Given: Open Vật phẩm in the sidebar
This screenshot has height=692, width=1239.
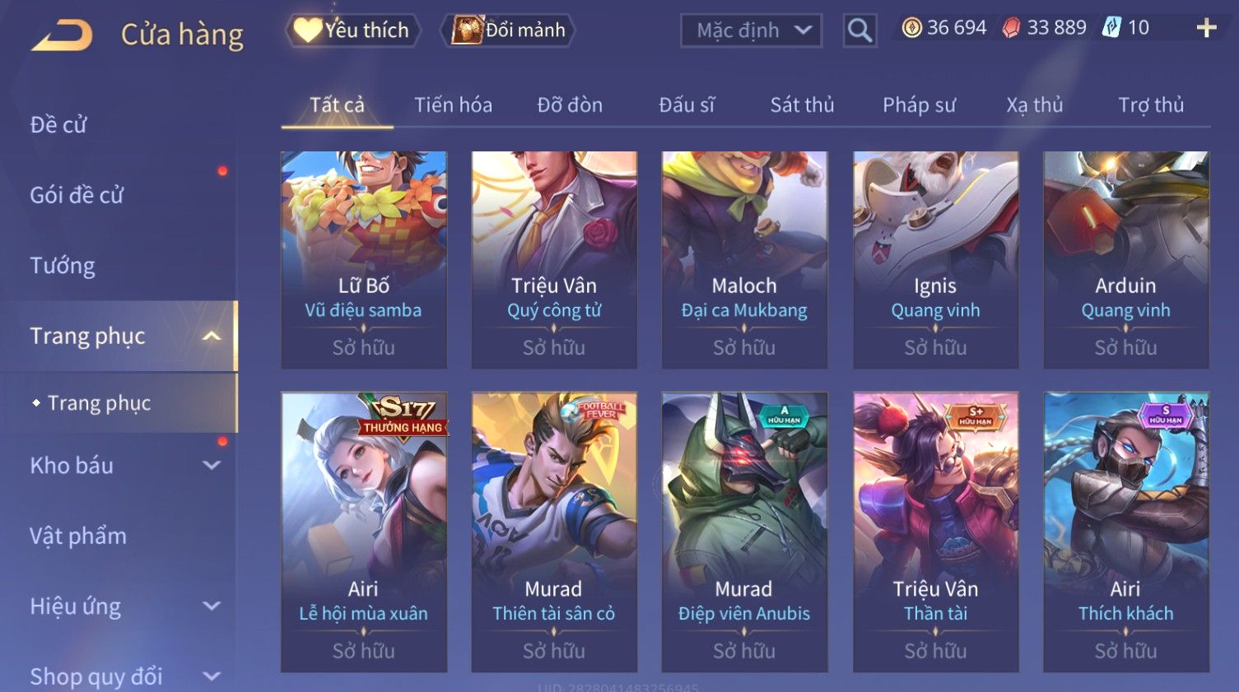Looking at the screenshot, I should point(78,536).
